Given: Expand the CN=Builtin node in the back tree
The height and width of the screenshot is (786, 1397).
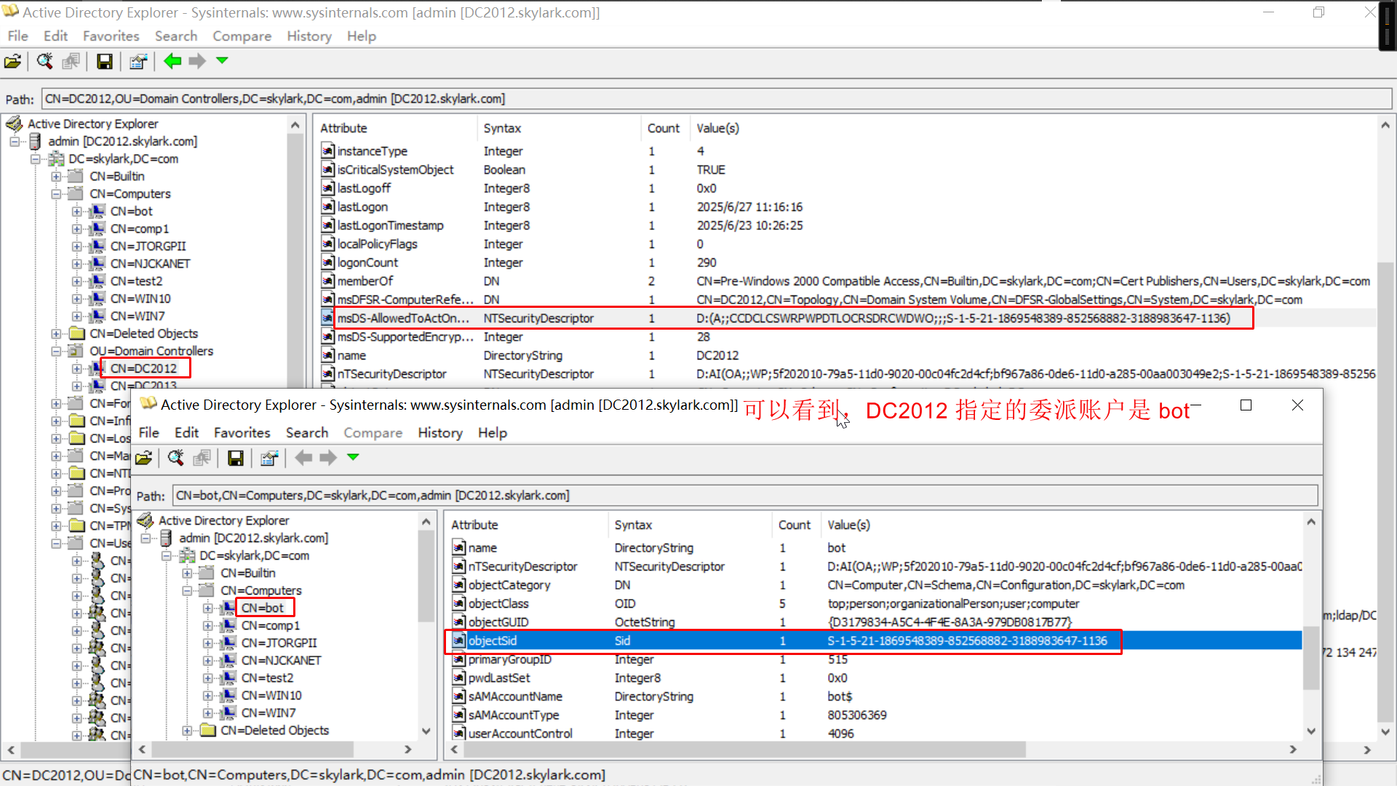Looking at the screenshot, I should [57, 177].
